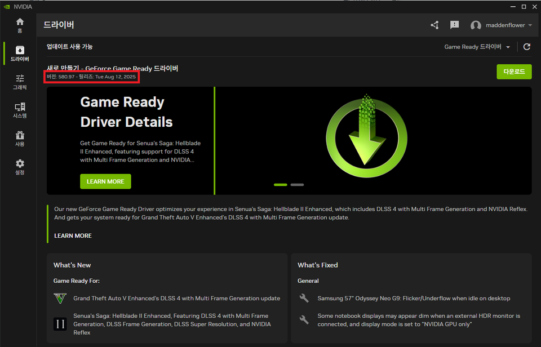Click the NVIDIA logo in title bar
Viewport: 541px width, 347px height.
click(7, 7)
